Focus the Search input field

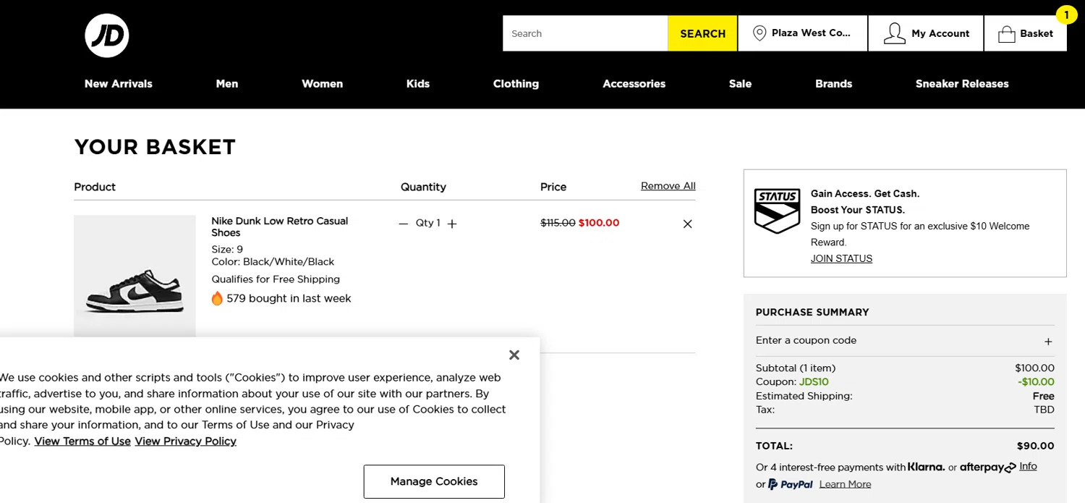pos(585,33)
